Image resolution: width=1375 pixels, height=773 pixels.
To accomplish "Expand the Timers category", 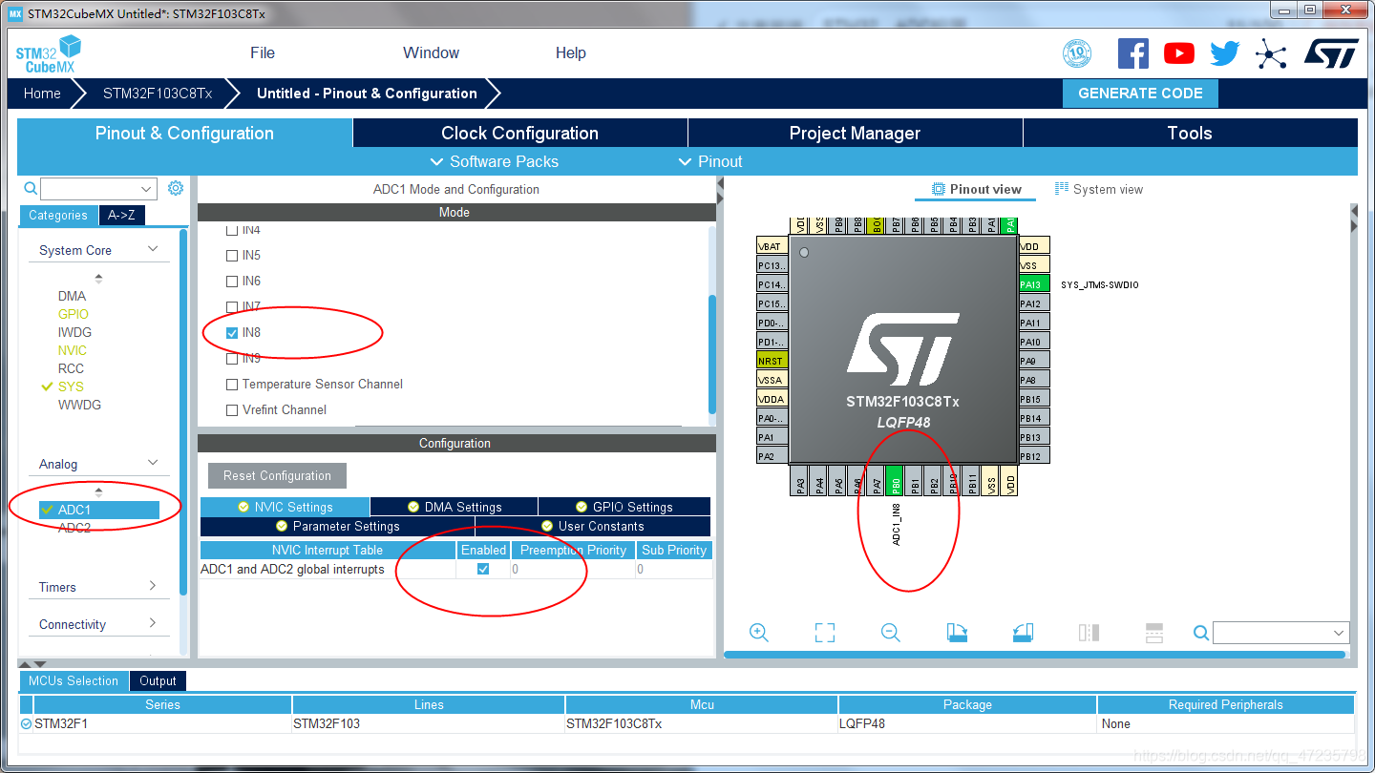I will [153, 586].
